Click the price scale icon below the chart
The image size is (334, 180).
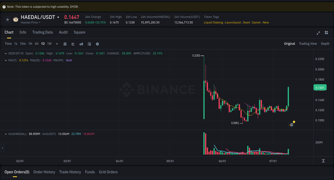pyautogui.click(x=323, y=161)
